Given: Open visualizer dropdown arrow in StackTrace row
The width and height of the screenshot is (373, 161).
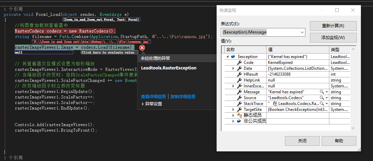Looking at the screenshot, I should (327, 104).
